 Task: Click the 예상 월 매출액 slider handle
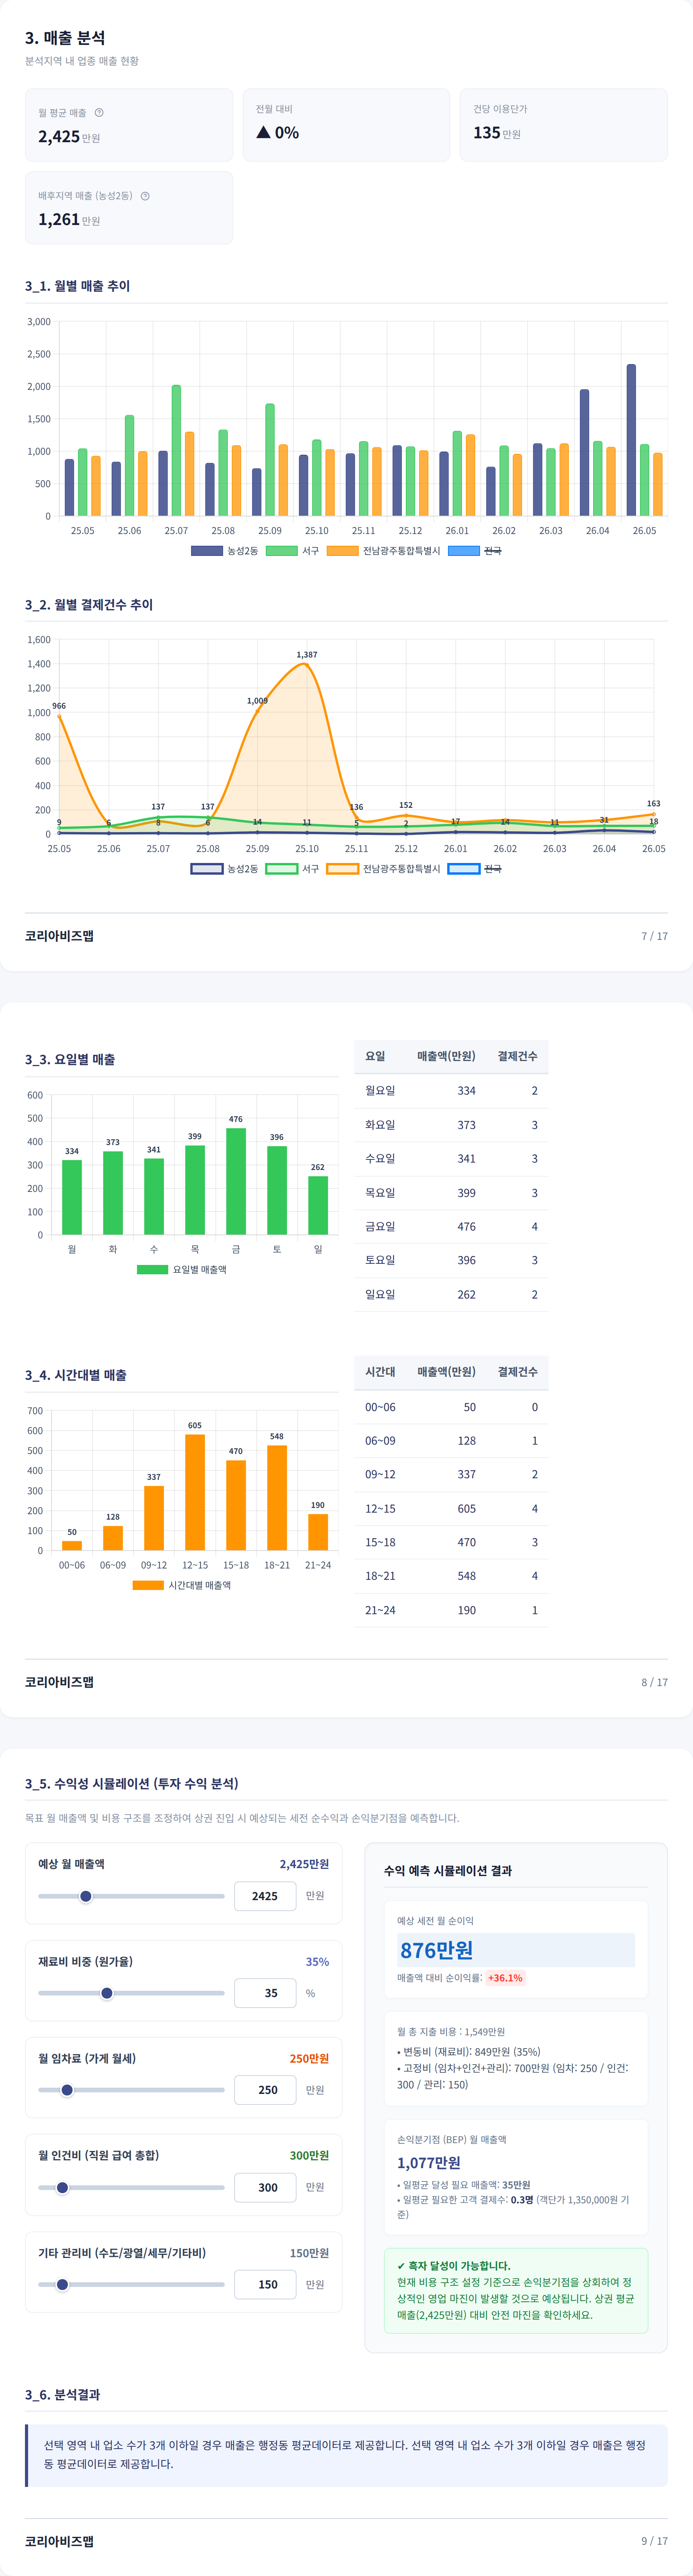[x=86, y=1896]
